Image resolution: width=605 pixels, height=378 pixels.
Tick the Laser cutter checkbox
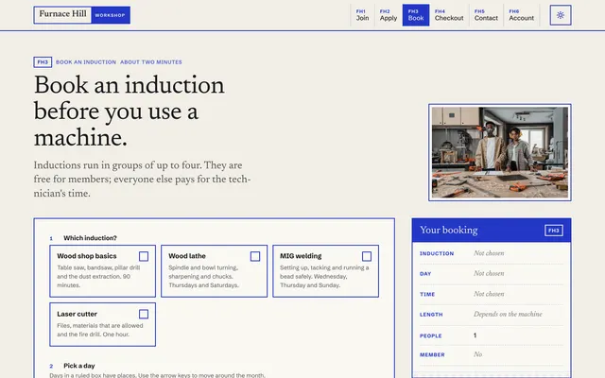[144, 315]
